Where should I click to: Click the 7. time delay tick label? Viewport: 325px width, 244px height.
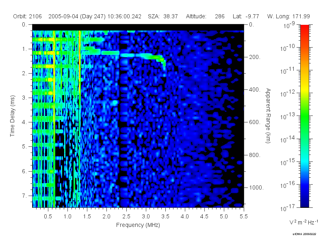click(x=24, y=196)
